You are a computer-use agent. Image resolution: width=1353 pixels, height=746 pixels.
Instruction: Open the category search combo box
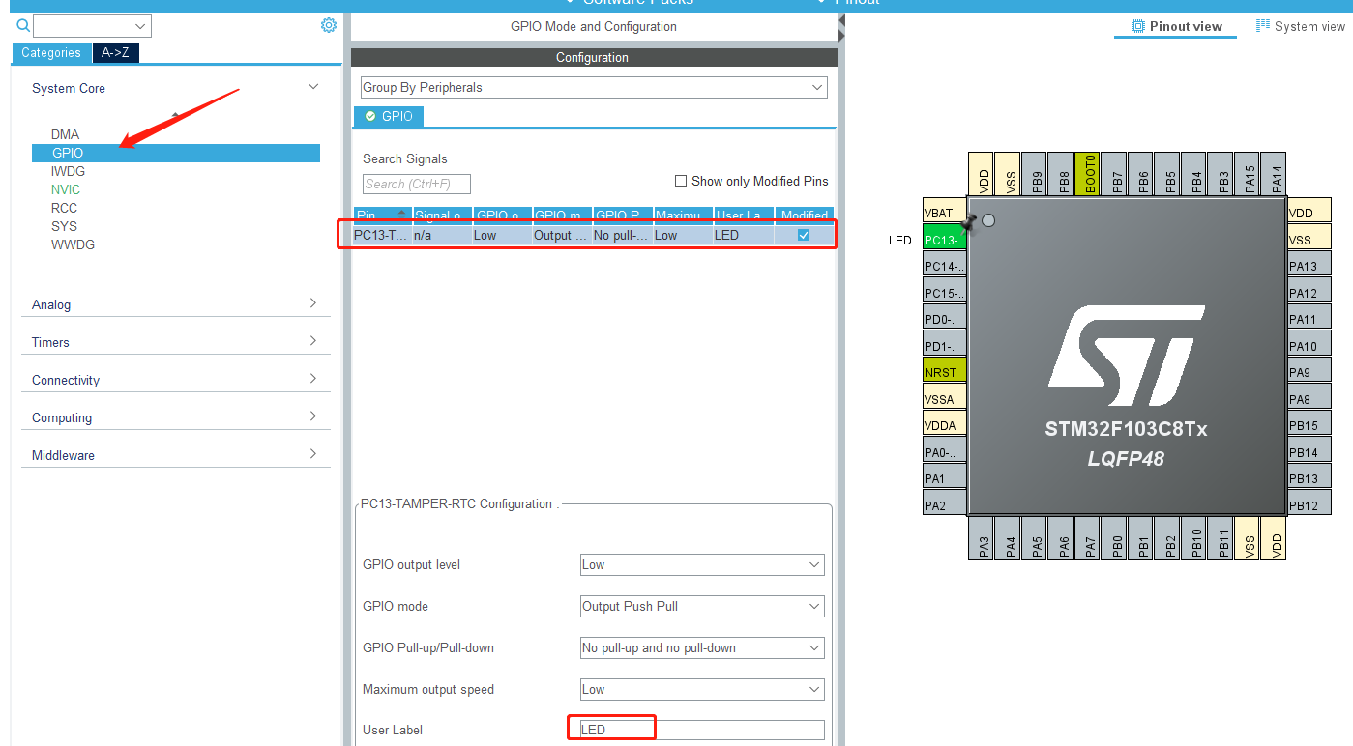point(92,26)
